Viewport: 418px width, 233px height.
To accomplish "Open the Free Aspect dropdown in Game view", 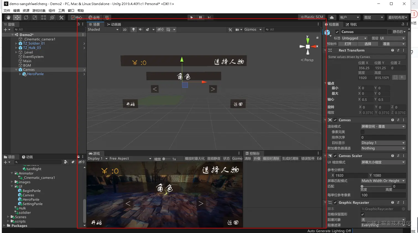I will 130,159.
